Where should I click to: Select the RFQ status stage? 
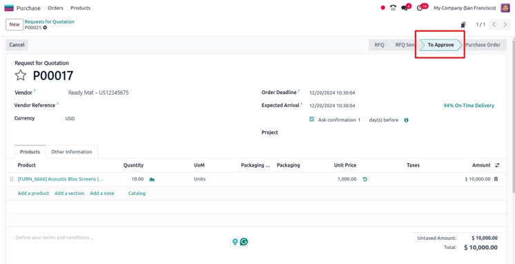click(379, 45)
